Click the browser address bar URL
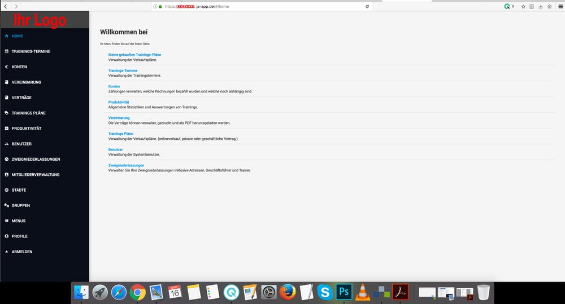 click(x=197, y=6)
